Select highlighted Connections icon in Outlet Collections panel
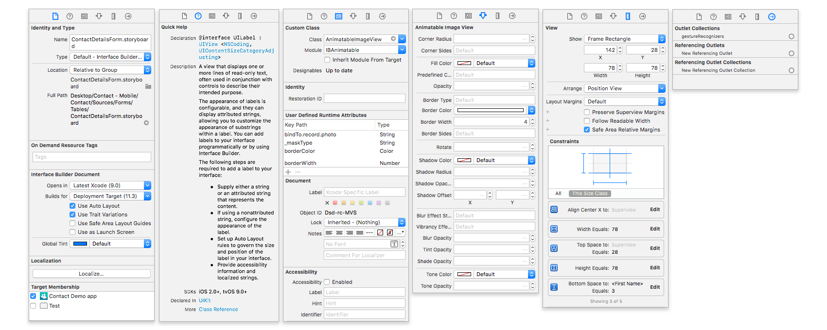The width and height of the screenshot is (827, 330). [x=772, y=16]
